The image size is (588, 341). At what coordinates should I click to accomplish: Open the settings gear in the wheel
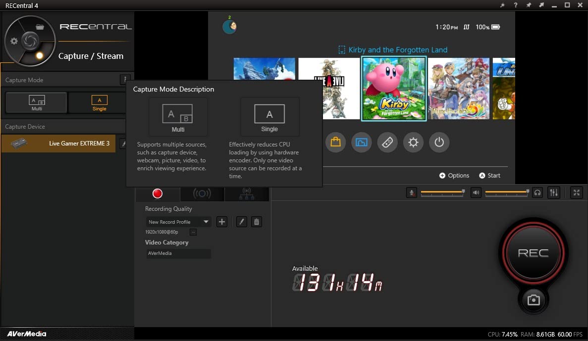pos(14,41)
